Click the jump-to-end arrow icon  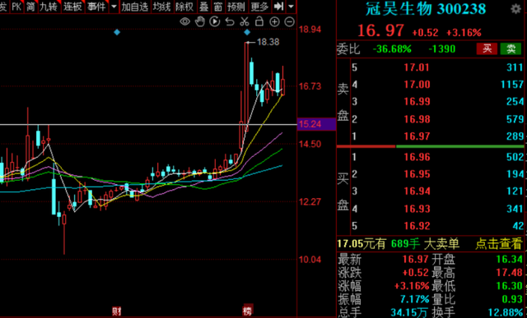click(x=278, y=7)
